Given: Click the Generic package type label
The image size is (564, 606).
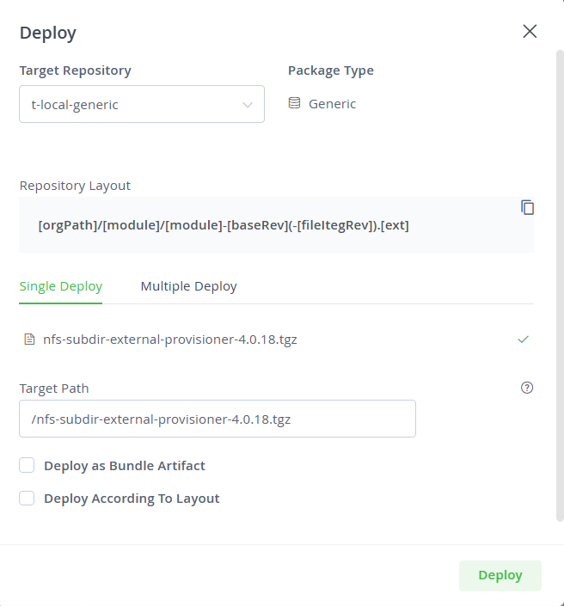Looking at the screenshot, I should [x=332, y=104].
